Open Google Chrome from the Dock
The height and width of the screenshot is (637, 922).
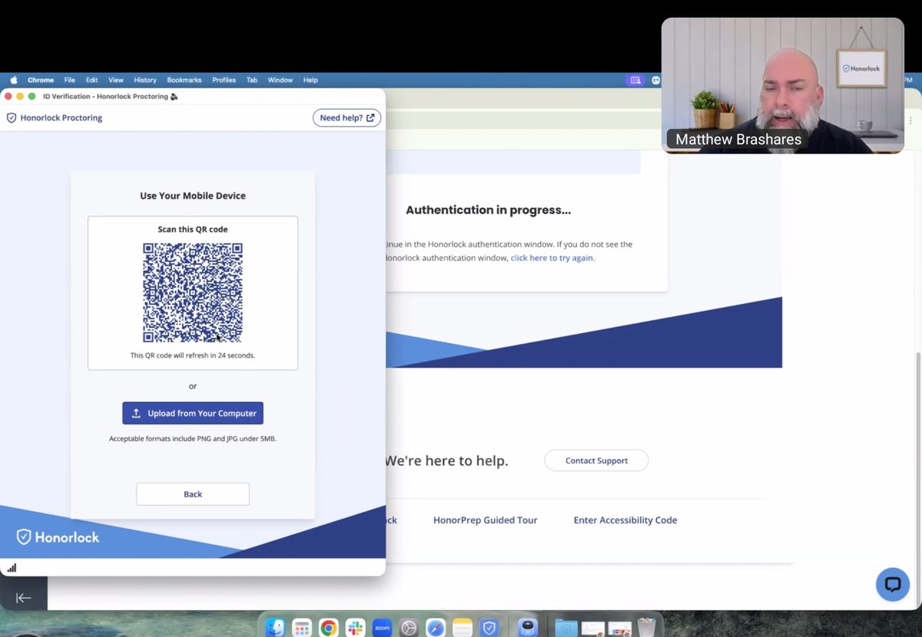[x=328, y=628]
